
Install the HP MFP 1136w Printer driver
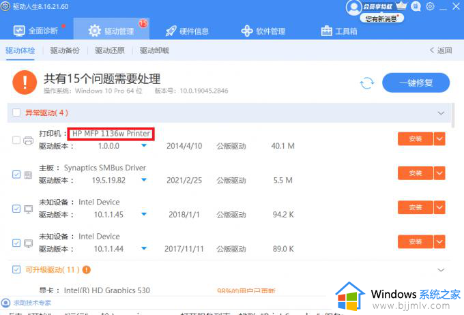pyautogui.click(x=415, y=138)
